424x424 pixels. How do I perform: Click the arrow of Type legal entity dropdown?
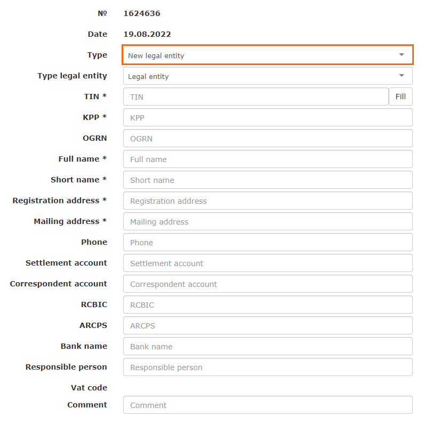click(402, 76)
